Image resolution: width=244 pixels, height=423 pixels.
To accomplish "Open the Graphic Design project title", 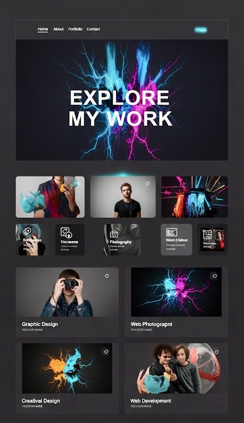I will coord(40,324).
